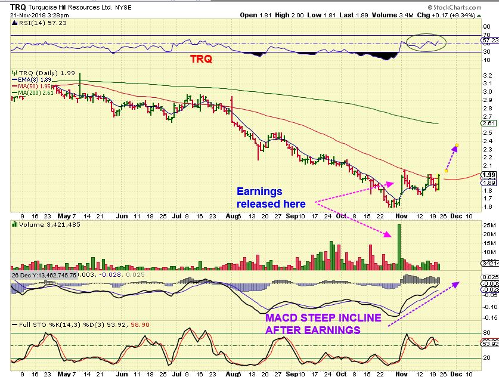
Task: Select the green MA(200) legend line
Action: pos(15,92)
